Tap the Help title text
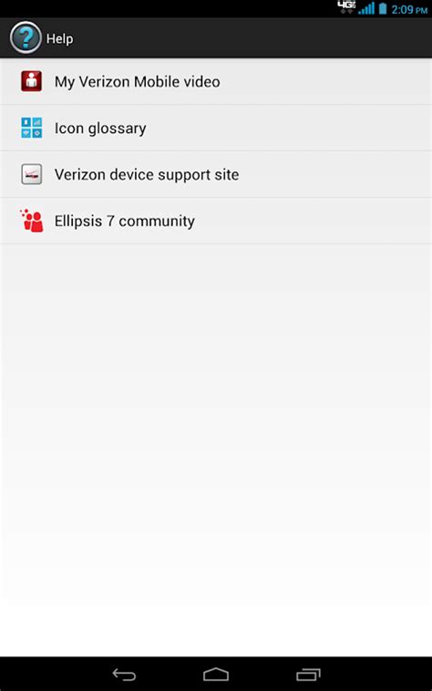Viewport: 432px width, 691px height. [x=59, y=39]
